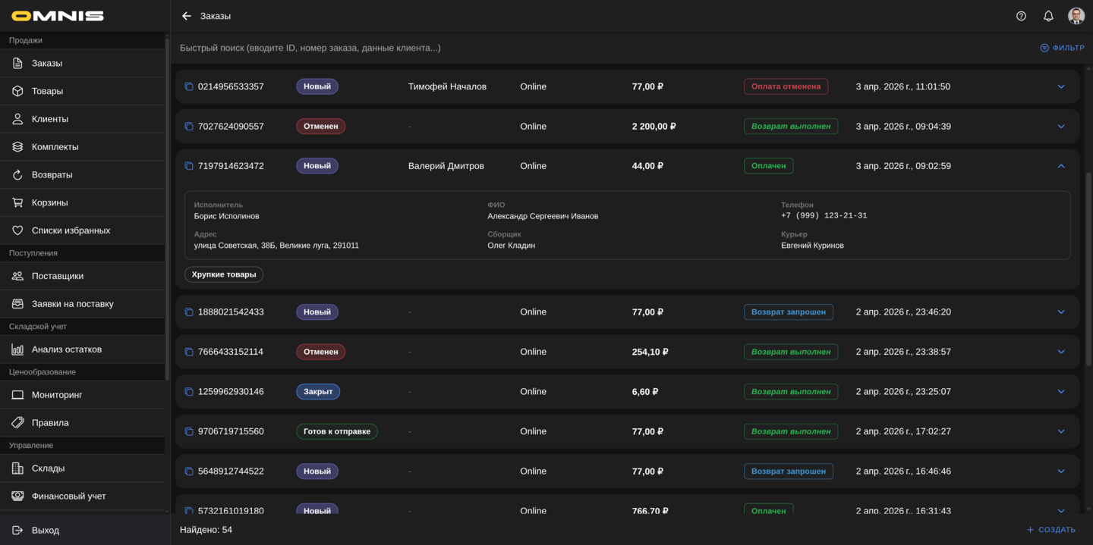Click the back arrow next to Заказы

[187, 16]
